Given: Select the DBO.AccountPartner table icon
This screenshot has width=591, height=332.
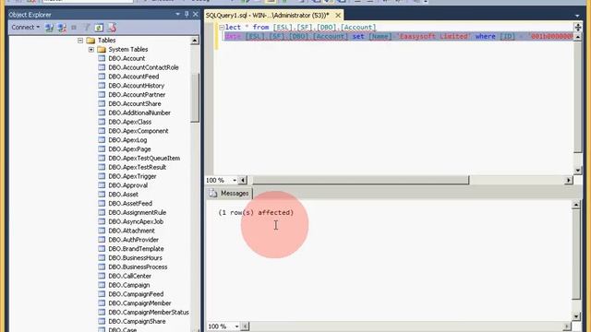Looking at the screenshot, I should (x=102, y=94).
